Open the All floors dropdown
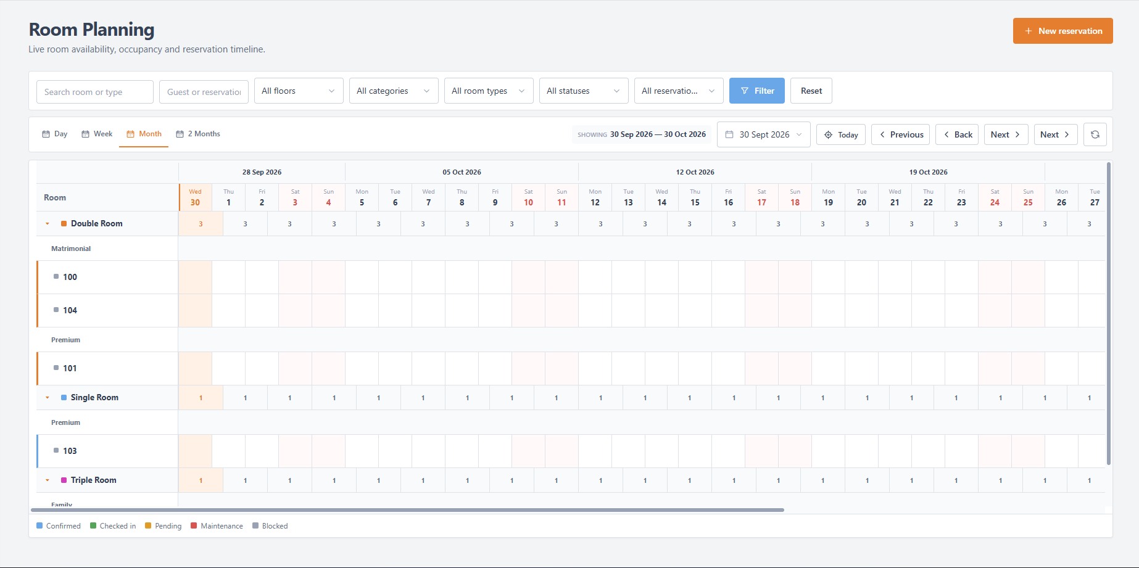 [299, 91]
